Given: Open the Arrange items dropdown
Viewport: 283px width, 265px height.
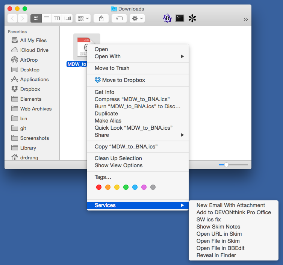Looking at the screenshot, I should 83,18.
